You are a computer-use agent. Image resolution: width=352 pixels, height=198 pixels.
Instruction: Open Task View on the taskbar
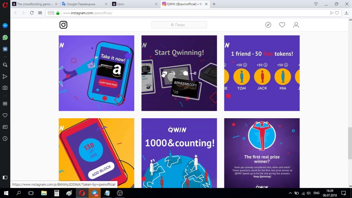coord(31,193)
